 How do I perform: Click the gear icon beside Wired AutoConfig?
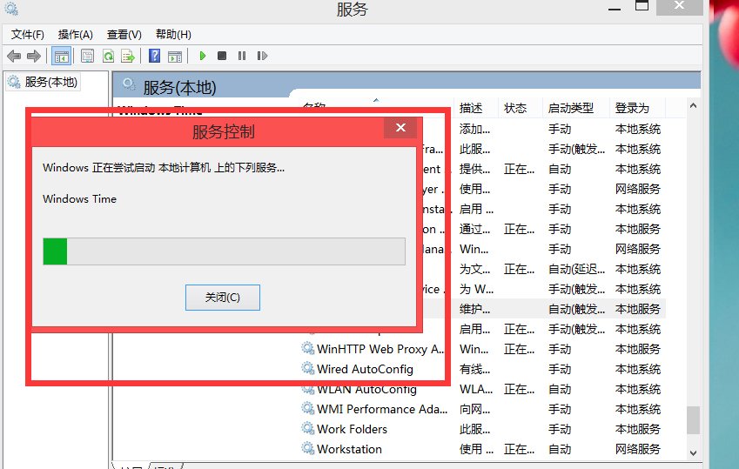[308, 368]
